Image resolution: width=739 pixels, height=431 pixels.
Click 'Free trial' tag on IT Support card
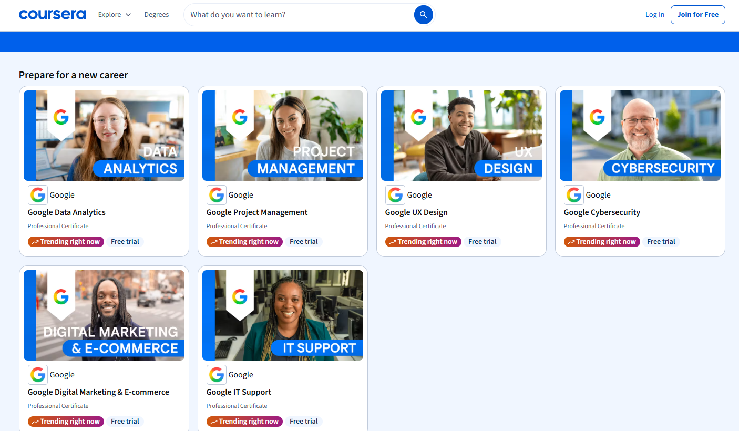[304, 422]
